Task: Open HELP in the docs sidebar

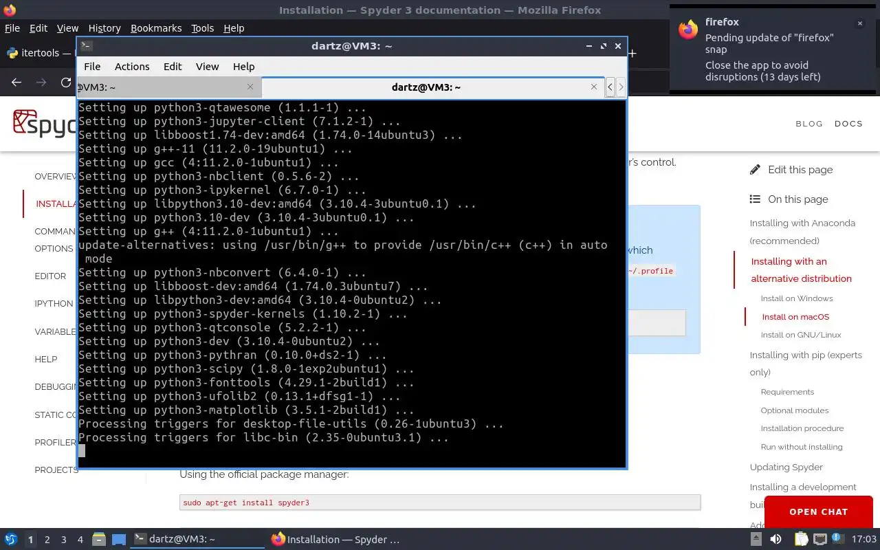Action: coord(46,359)
